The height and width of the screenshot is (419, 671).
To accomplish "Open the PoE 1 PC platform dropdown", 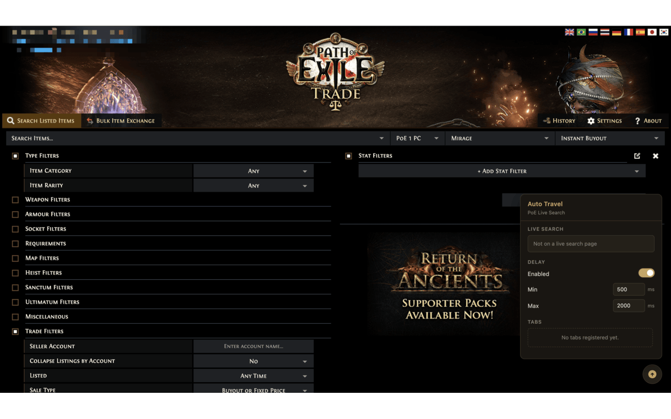I will (417, 138).
